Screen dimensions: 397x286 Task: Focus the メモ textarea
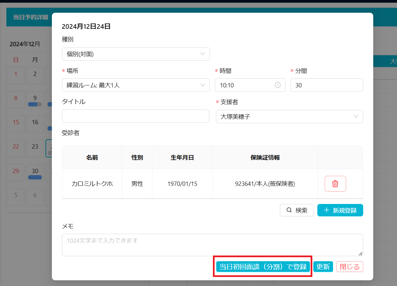pos(212,245)
